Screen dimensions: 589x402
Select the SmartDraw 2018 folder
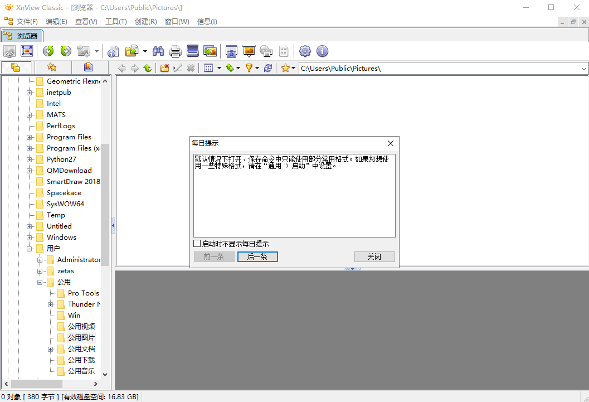tap(73, 181)
